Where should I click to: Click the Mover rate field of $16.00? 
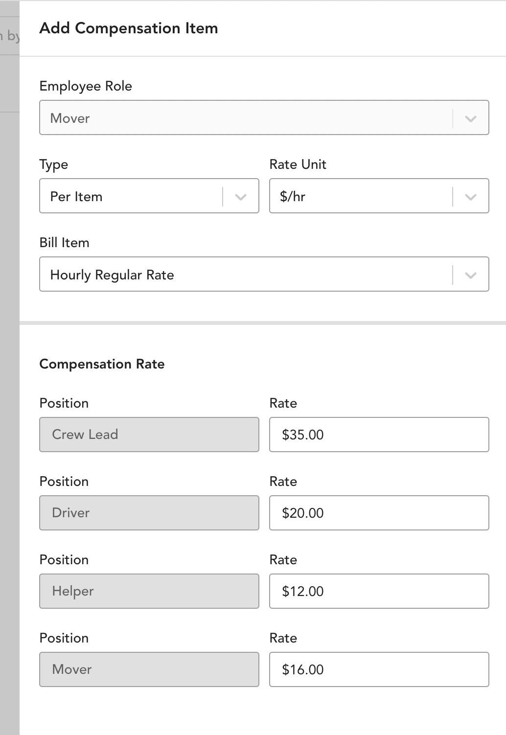[379, 669]
